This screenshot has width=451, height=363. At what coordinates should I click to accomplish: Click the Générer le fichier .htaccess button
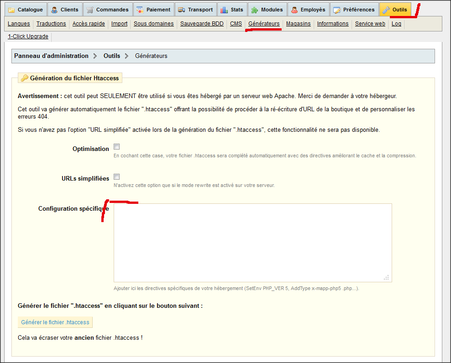(55, 322)
